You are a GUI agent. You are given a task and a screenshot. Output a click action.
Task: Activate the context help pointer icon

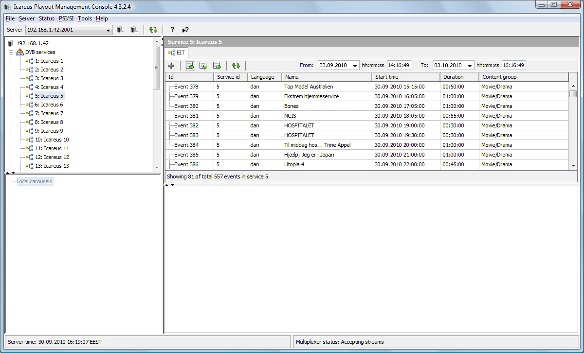click(185, 30)
